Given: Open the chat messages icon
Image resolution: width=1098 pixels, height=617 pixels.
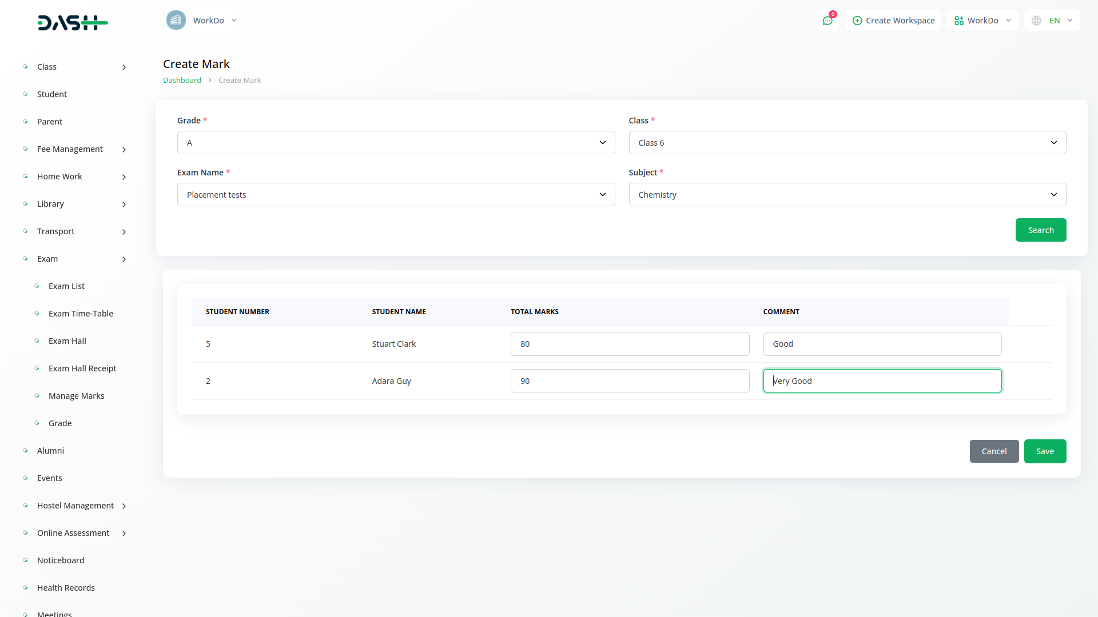Looking at the screenshot, I should 828,21.
